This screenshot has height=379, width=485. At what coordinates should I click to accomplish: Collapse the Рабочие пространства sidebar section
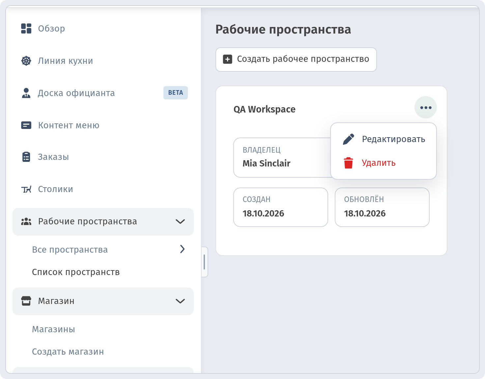coord(180,221)
